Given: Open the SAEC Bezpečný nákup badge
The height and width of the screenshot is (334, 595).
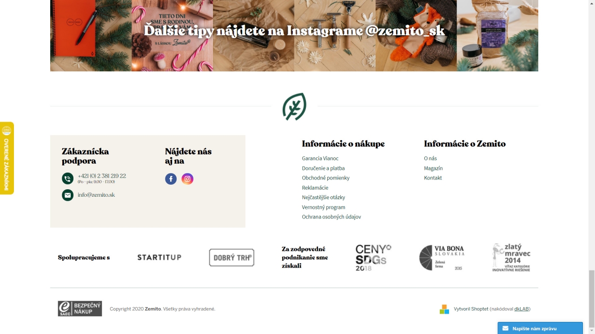Looking at the screenshot, I should click(x=80, y=308).
